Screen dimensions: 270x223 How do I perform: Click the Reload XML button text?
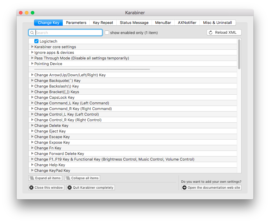click(226, 33)
